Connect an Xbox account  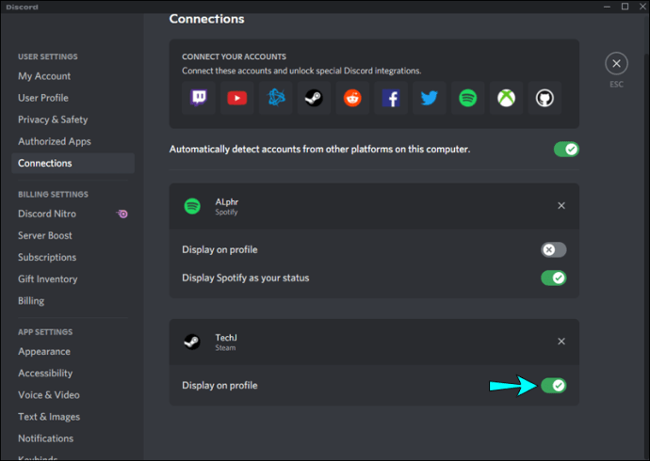pos(507,97)
